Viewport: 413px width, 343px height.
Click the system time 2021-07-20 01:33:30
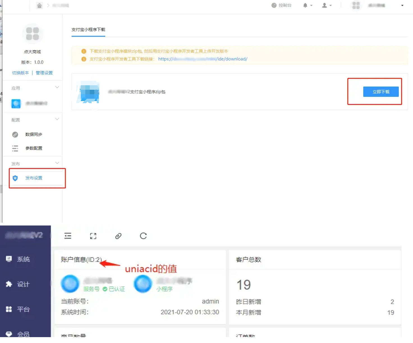click(x=190, y=312)
